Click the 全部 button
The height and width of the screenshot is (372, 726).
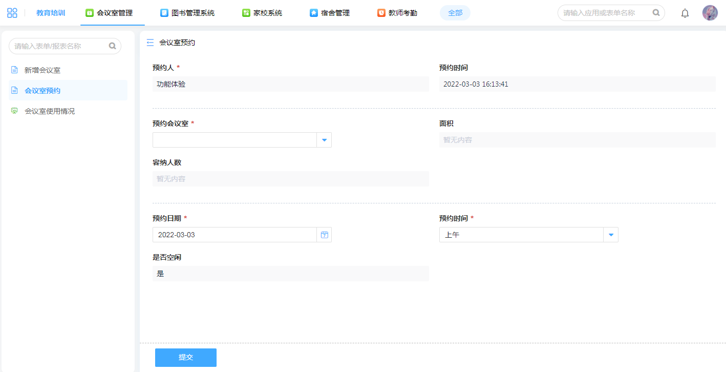(455, 13)
